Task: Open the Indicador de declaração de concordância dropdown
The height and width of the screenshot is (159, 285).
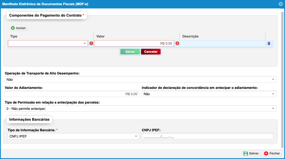Action: pyautogui.click(x=273, y=94)
